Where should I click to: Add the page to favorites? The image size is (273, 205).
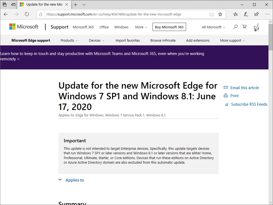pos(220,14)
